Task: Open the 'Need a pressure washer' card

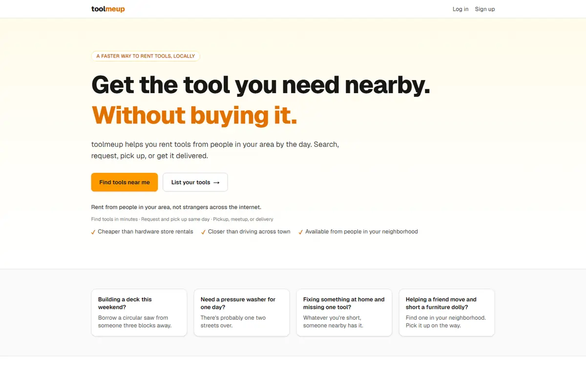Action: point(242,312)
